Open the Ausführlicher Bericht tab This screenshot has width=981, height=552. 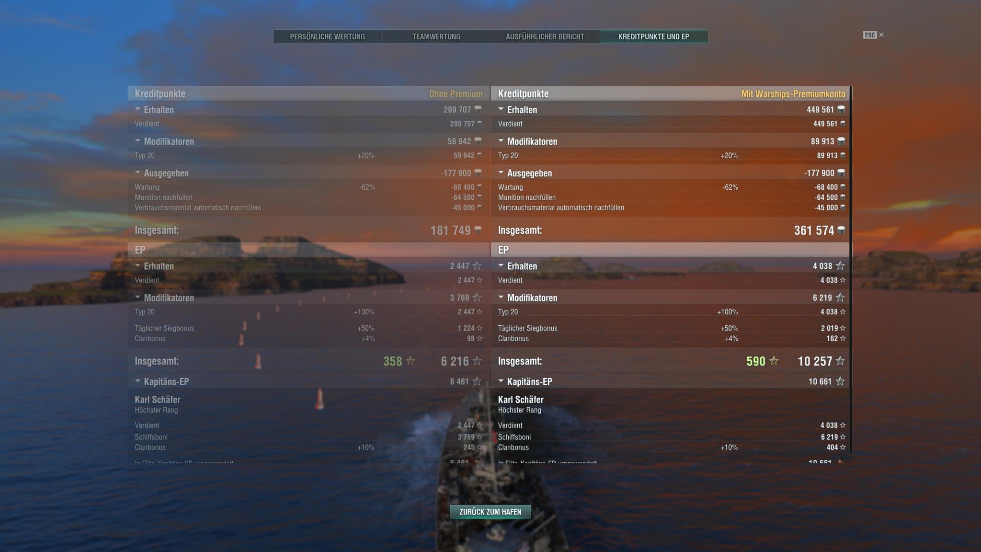click(x=545, y=37)
